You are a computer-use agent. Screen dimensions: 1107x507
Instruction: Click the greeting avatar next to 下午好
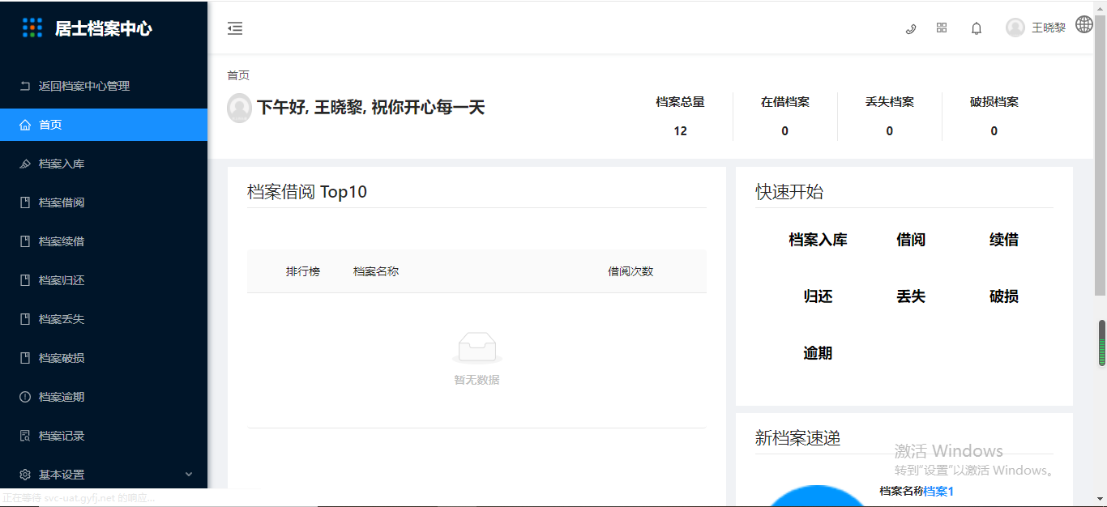click(239, 108)
